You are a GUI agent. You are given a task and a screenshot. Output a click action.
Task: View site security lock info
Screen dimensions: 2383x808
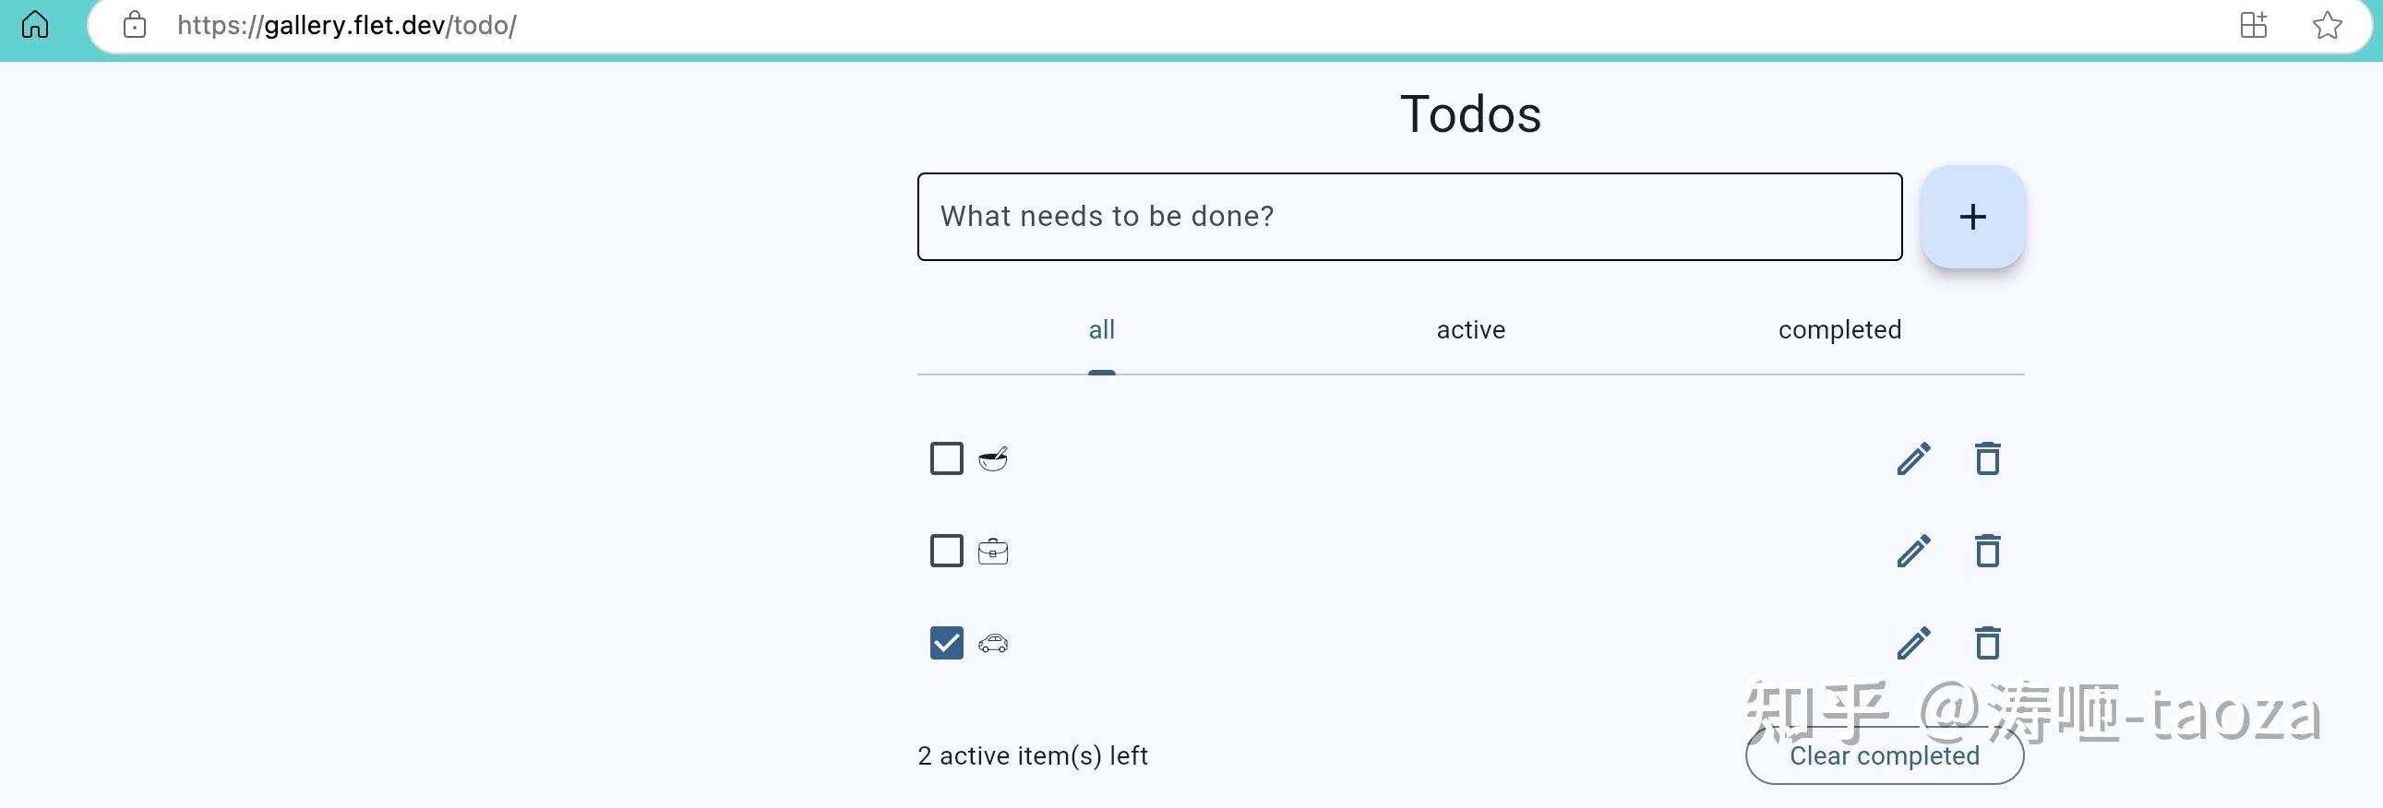135,25
